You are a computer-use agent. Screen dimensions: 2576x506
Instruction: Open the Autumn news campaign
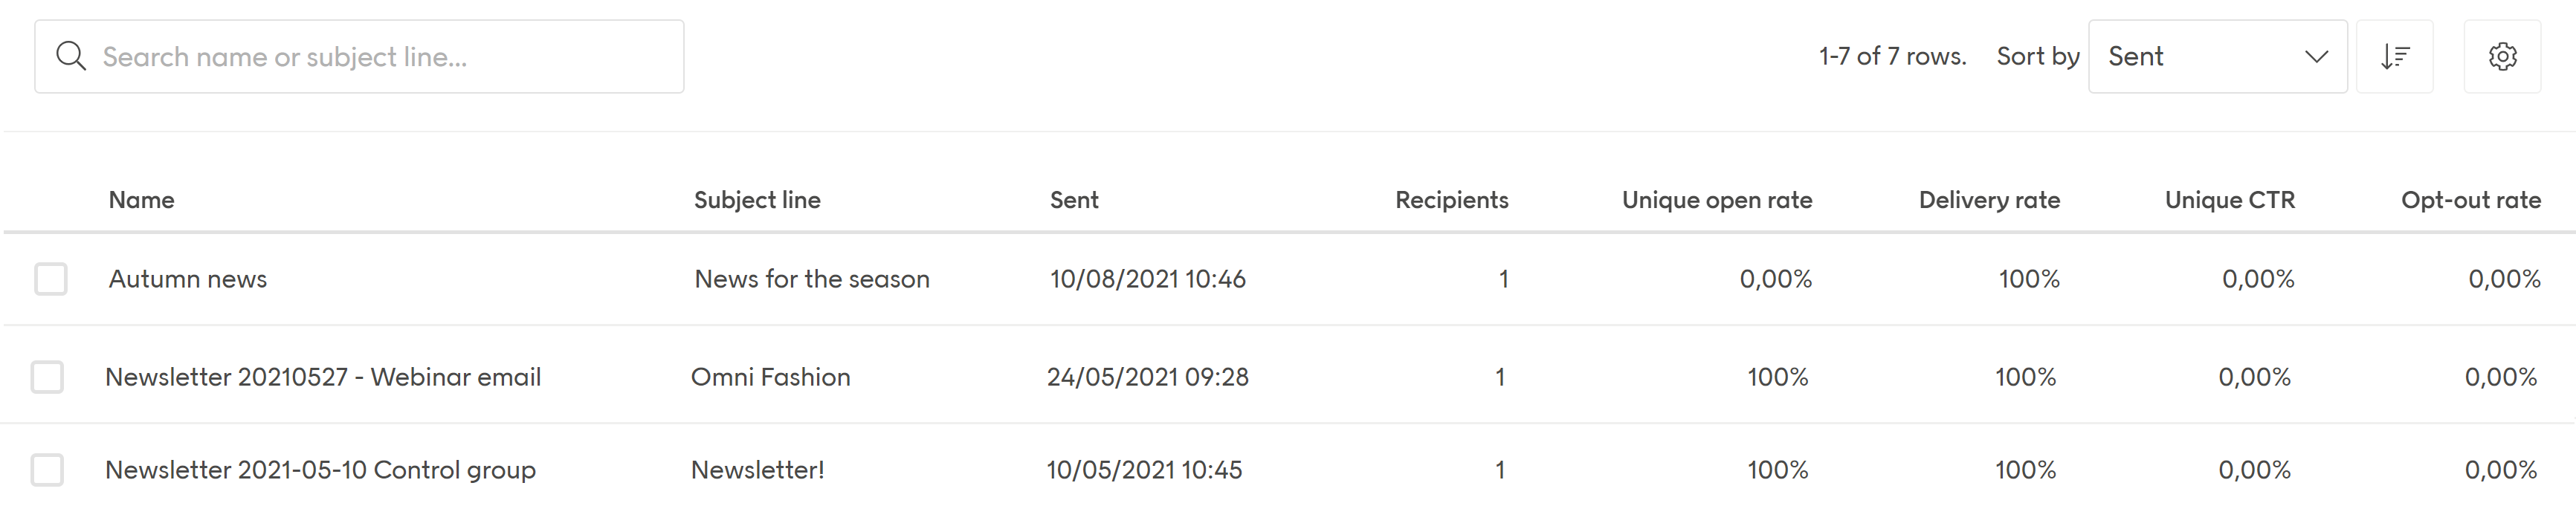[187, 279]
